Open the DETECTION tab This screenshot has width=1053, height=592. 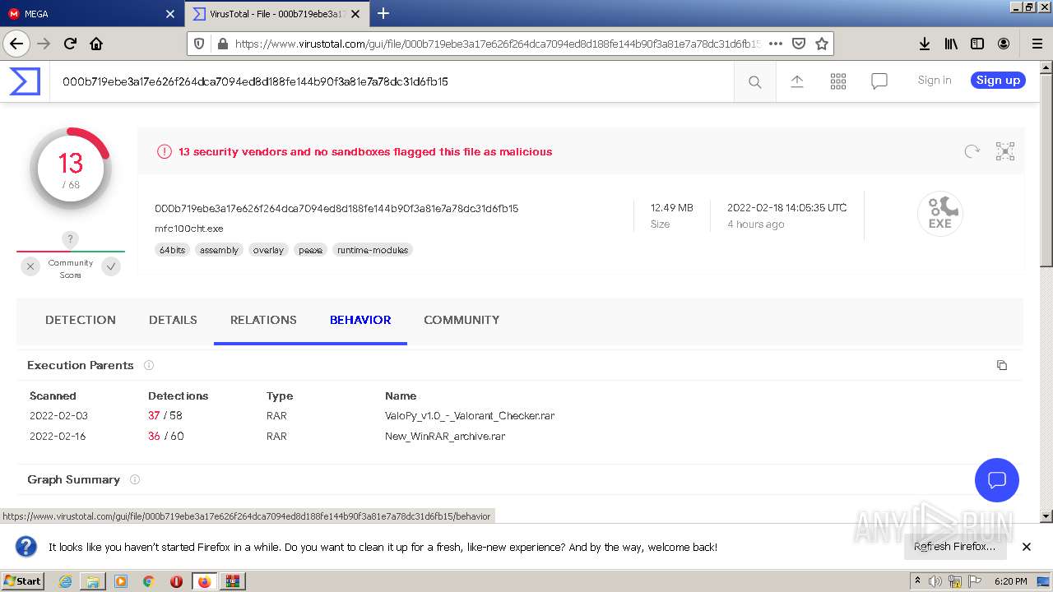tap(81, 320)
